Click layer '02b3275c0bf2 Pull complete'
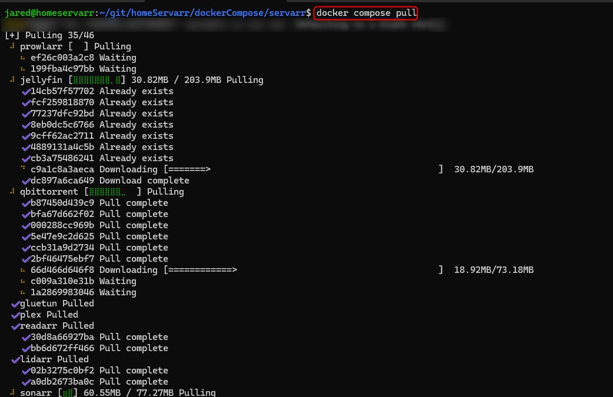Image resolution: width=613 pixels, height=397 pixels. [99, 371]
